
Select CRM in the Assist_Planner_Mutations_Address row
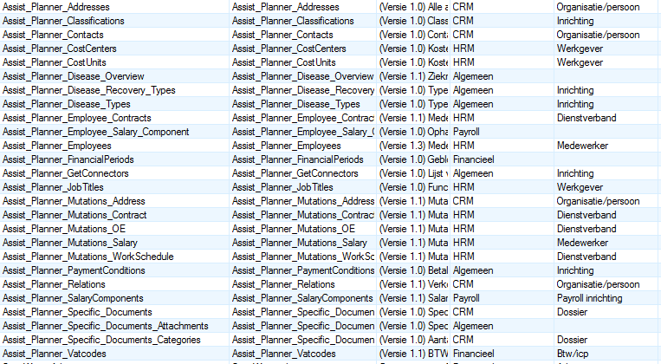(x=463, y=201)
